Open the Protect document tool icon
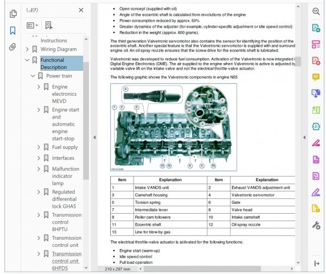326x274 pixels. click(316, 160)
